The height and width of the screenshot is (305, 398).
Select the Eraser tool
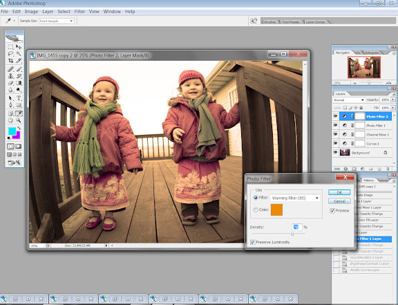point(10,83)
